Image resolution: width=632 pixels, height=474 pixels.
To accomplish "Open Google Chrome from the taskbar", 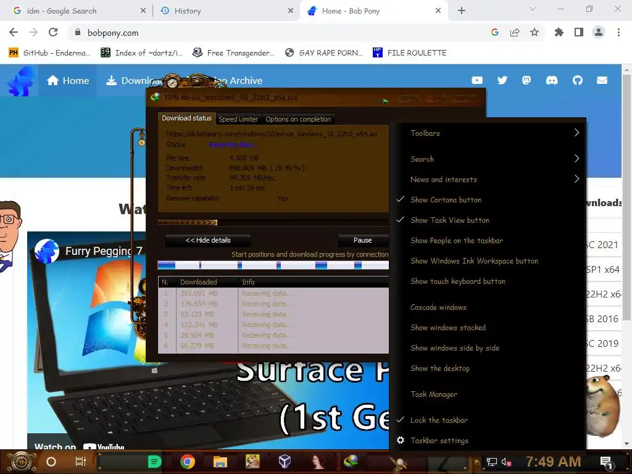I will click(x=188, y=462).
